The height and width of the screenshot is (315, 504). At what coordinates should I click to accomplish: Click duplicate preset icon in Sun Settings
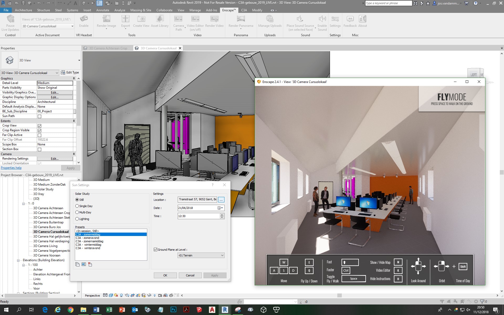(77, 264)
